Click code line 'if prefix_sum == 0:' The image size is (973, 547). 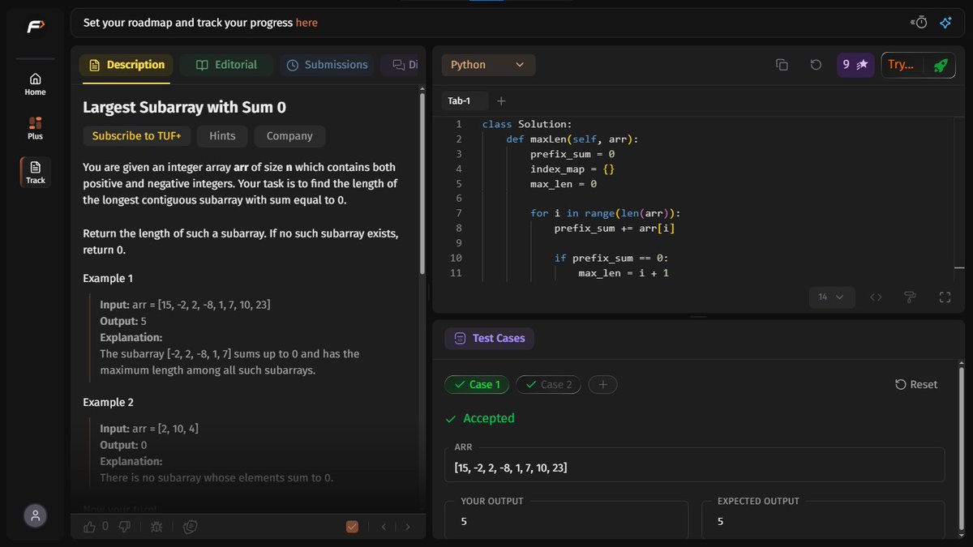pos(611,259)
